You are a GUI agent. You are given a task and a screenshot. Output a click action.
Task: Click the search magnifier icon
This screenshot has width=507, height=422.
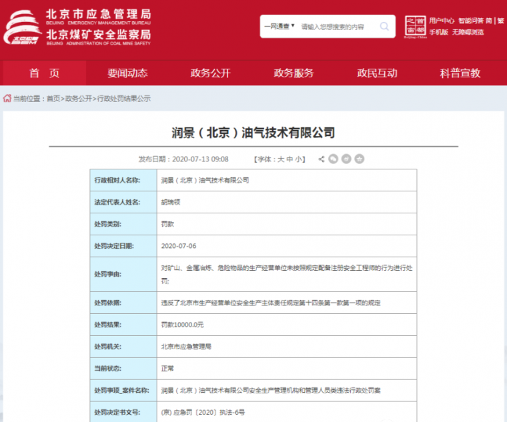(384, 27)
